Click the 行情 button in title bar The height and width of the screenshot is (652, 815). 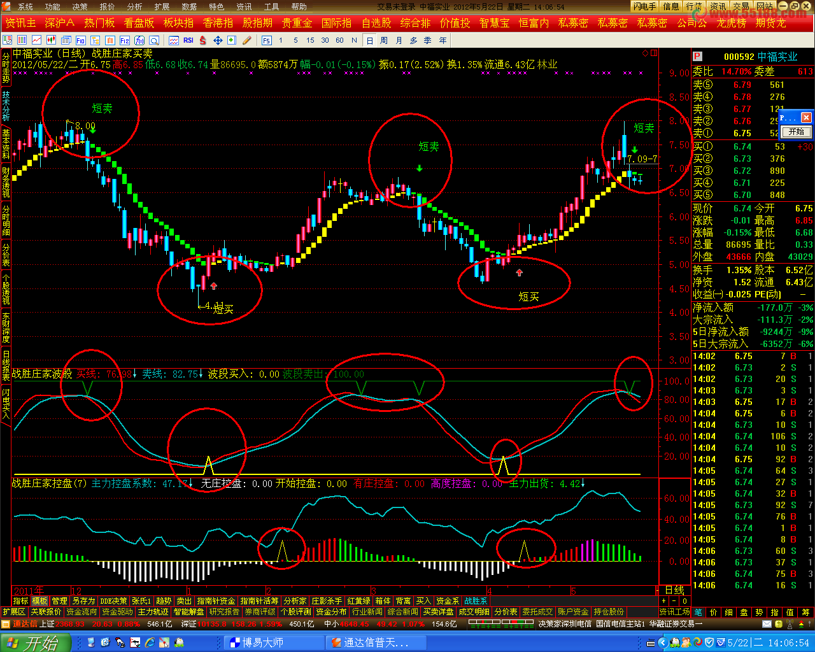[694, 6]
